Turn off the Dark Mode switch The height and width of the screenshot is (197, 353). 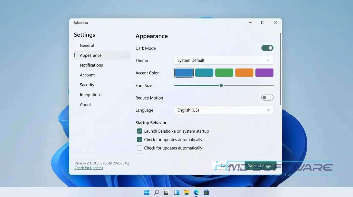(x=267, y=48)
